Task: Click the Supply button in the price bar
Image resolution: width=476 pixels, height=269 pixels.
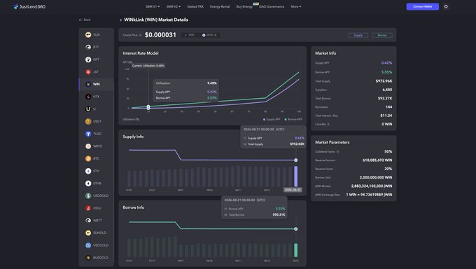Action: (358, 35)
